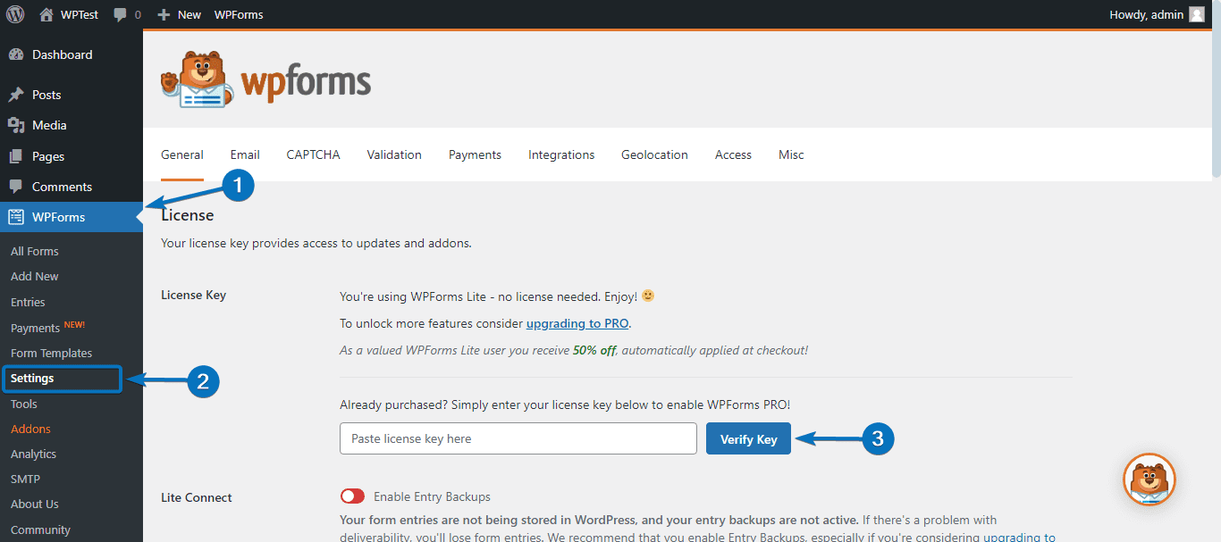Open the WPTest home icon
This screenshot has height=542, width=1221.
pos(46,14)
